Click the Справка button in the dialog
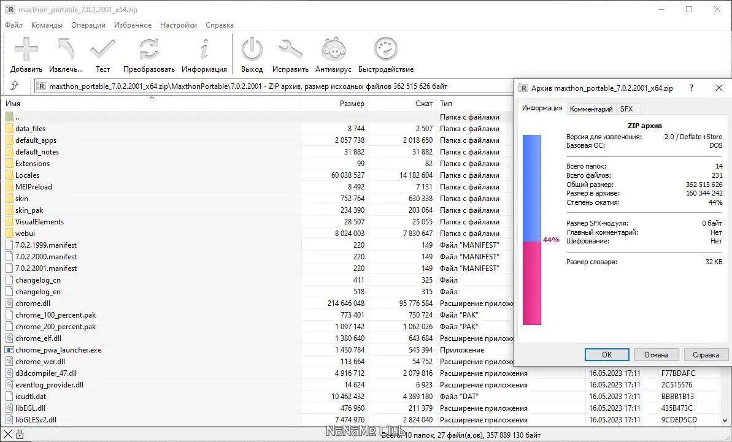 coord(706,354)
